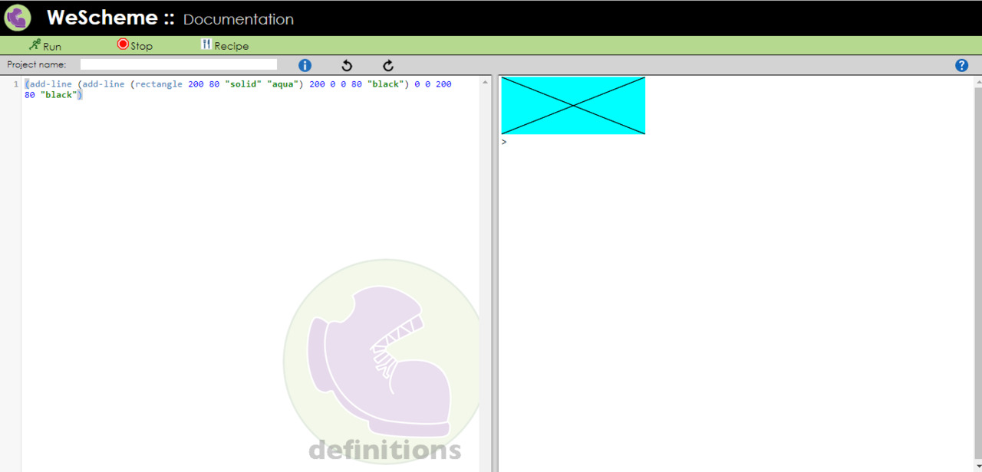
Task: Click the interactions pane scroll down arrow
Action: [x=977, y=466]
